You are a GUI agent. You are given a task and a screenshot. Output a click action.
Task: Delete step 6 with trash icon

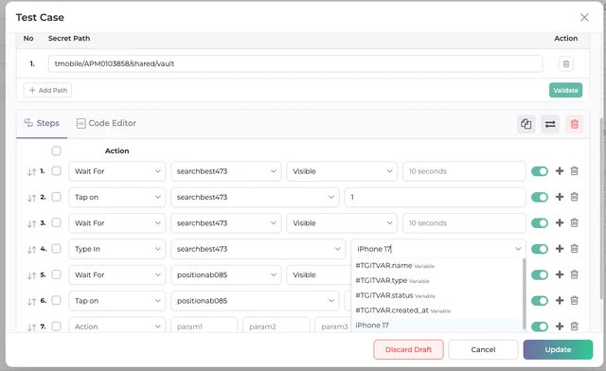point(575,300)
